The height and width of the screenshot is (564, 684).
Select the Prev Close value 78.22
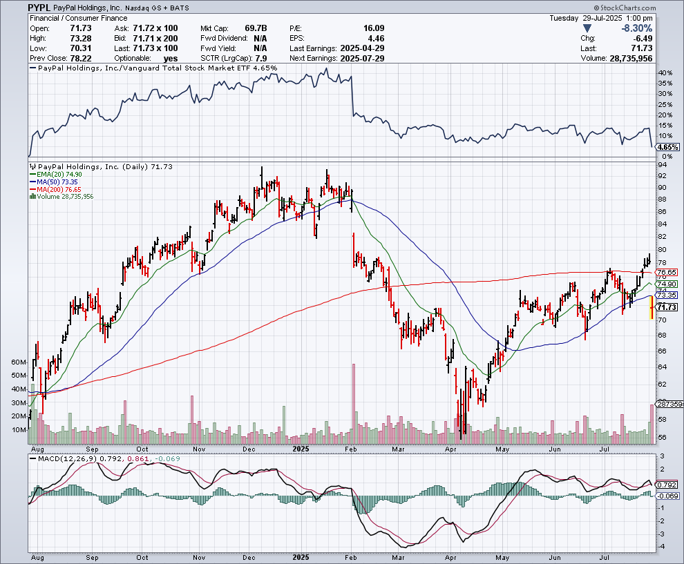[81, 59]
